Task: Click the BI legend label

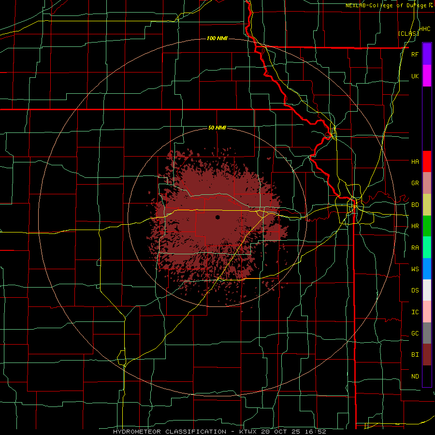Action: pos(415,355)
